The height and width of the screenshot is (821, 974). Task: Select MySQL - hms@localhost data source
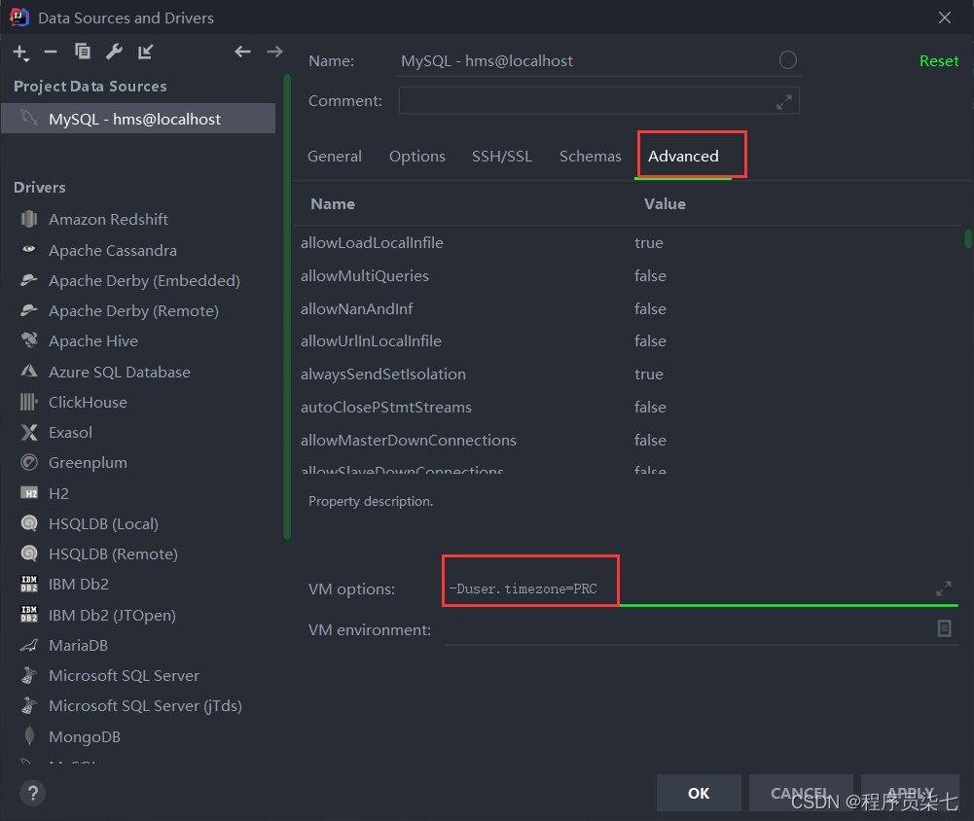[x=138, y=119]
